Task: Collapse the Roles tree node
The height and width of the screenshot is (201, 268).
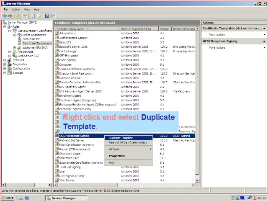Action: tap(5, 27)
